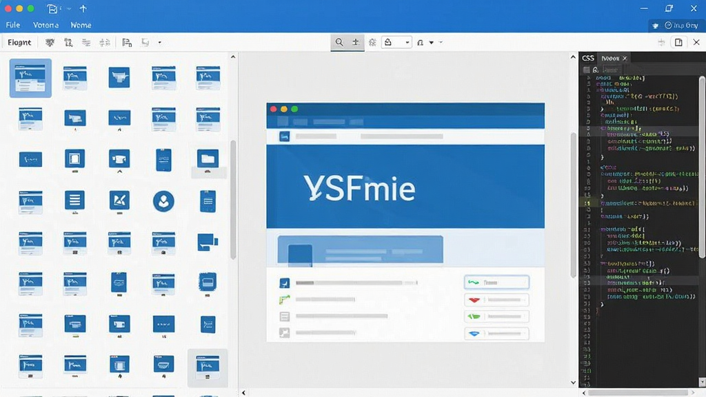Click the red traffic-light button in preview window

pyautogui.click(x=273, y=109)
